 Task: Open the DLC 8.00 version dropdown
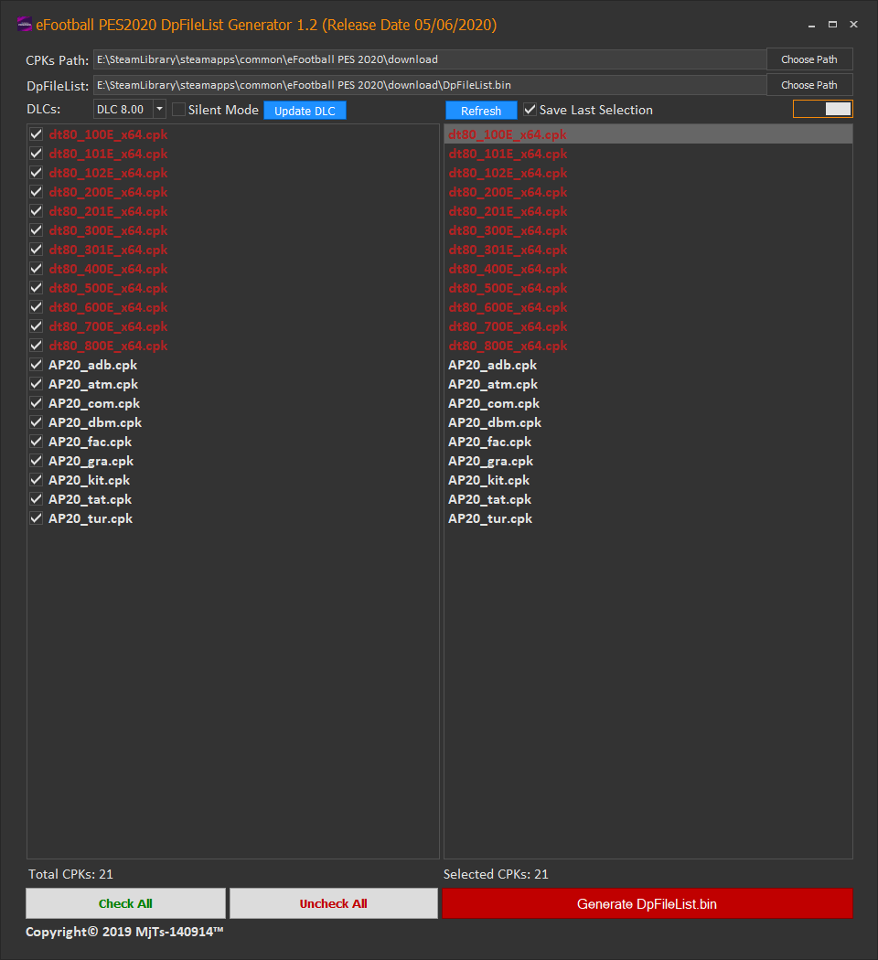(x=159, y=109)
